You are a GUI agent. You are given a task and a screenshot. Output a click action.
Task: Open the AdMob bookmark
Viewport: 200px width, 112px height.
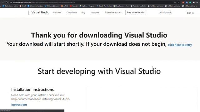pyautogui.click(x=65, y=6)
